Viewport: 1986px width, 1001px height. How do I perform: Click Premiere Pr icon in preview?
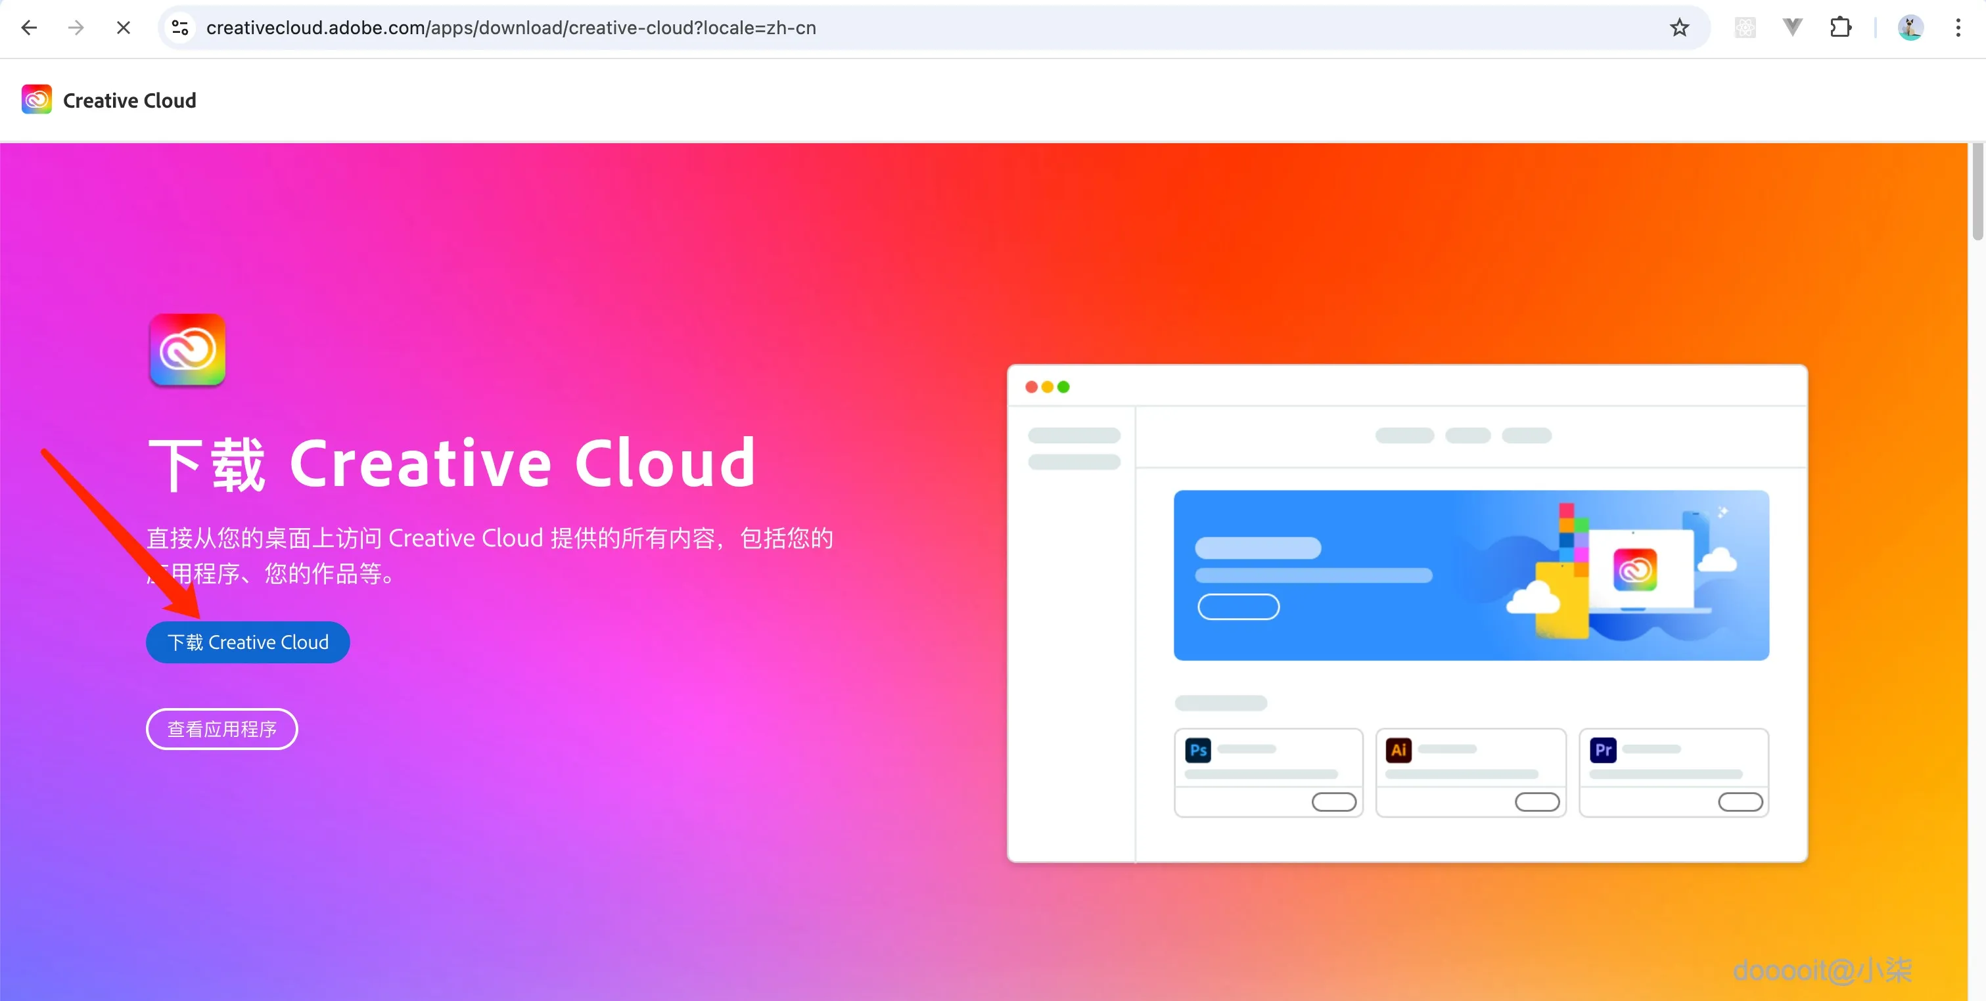point(1603,750)
